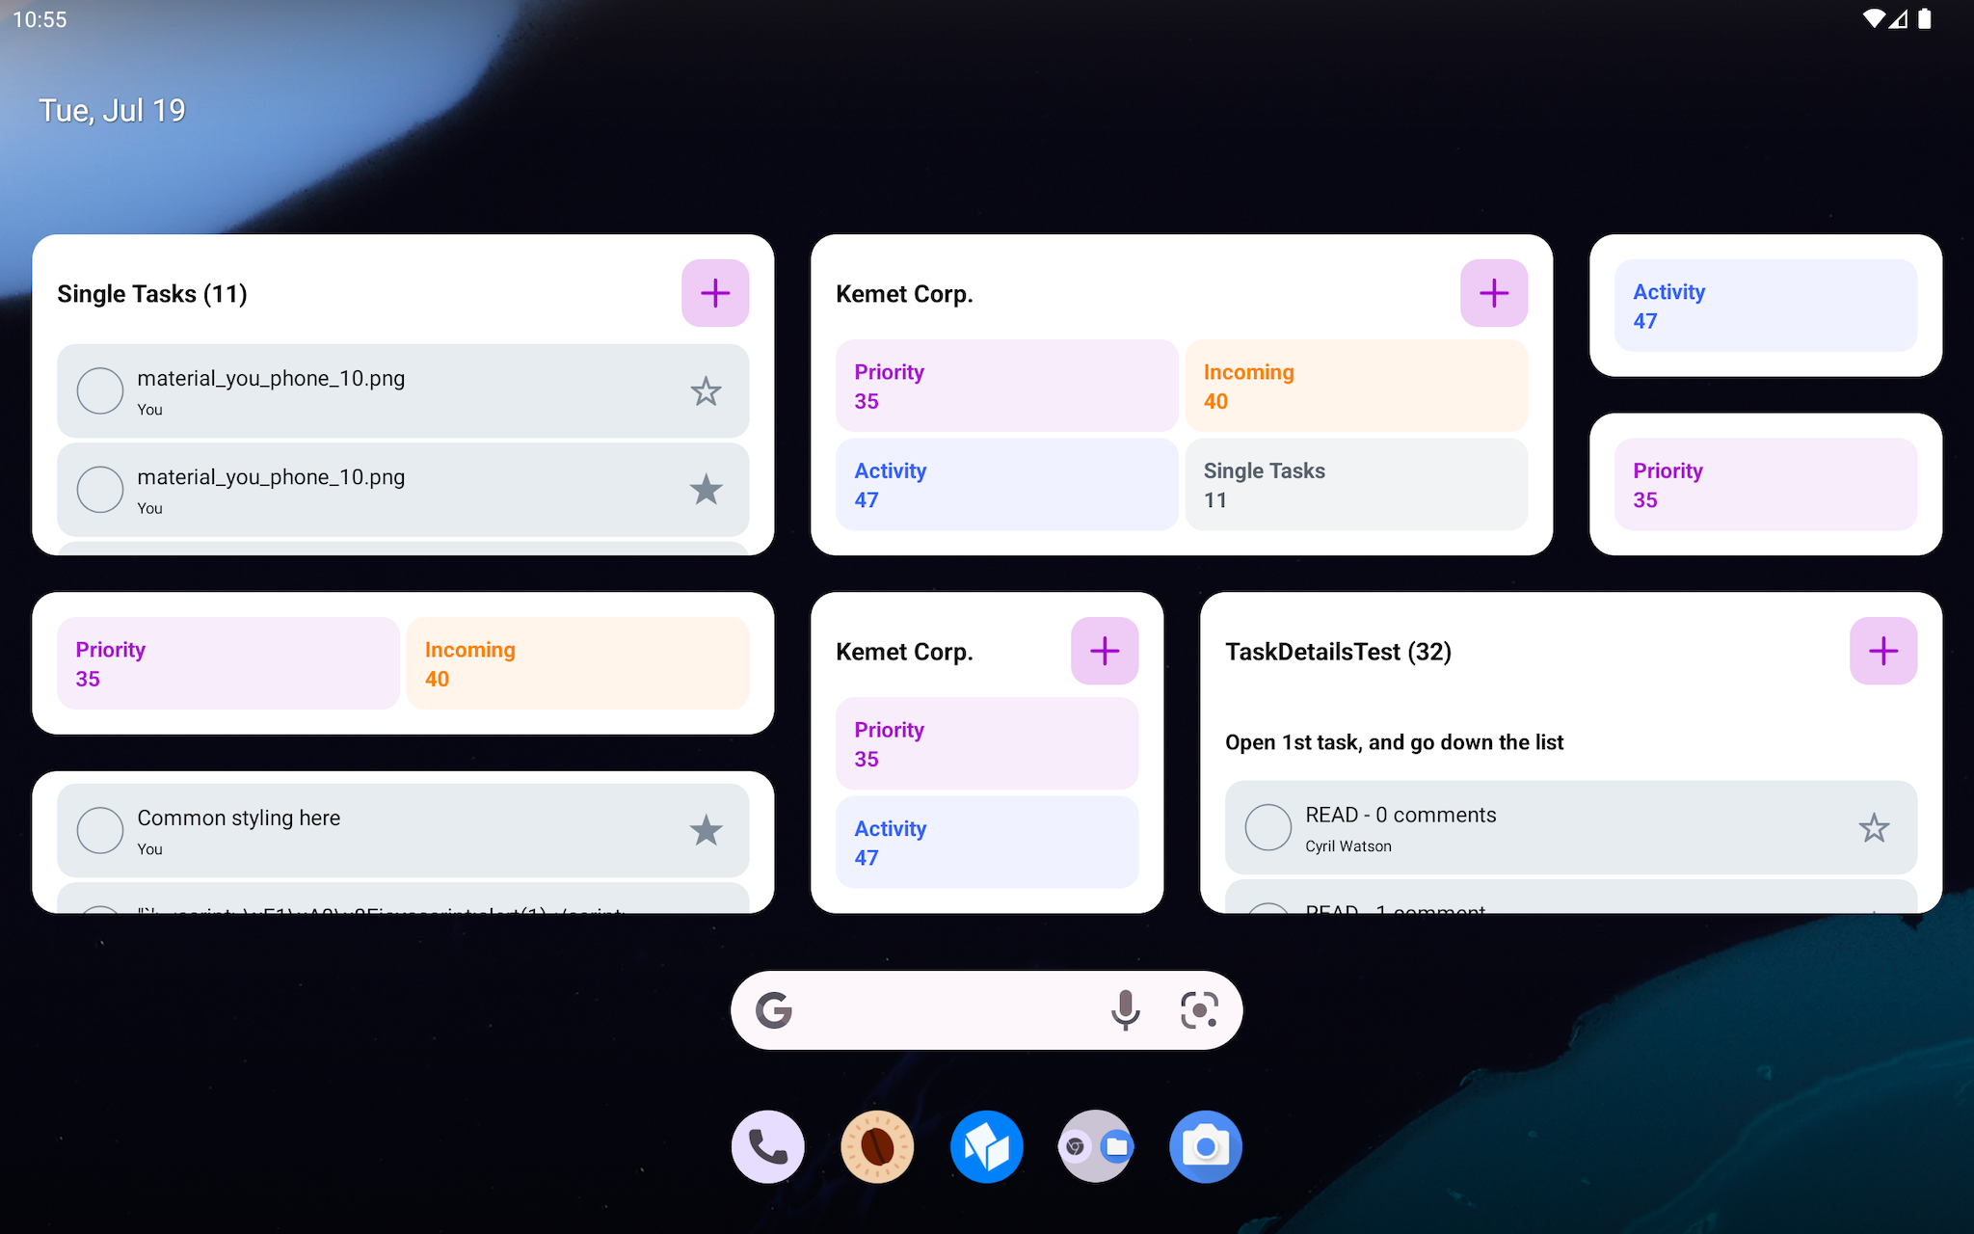This screenshot has height=1234, width=1974.
Task: Tap the add button in second Kemet Corp widget
Action: click(1106, 651)
